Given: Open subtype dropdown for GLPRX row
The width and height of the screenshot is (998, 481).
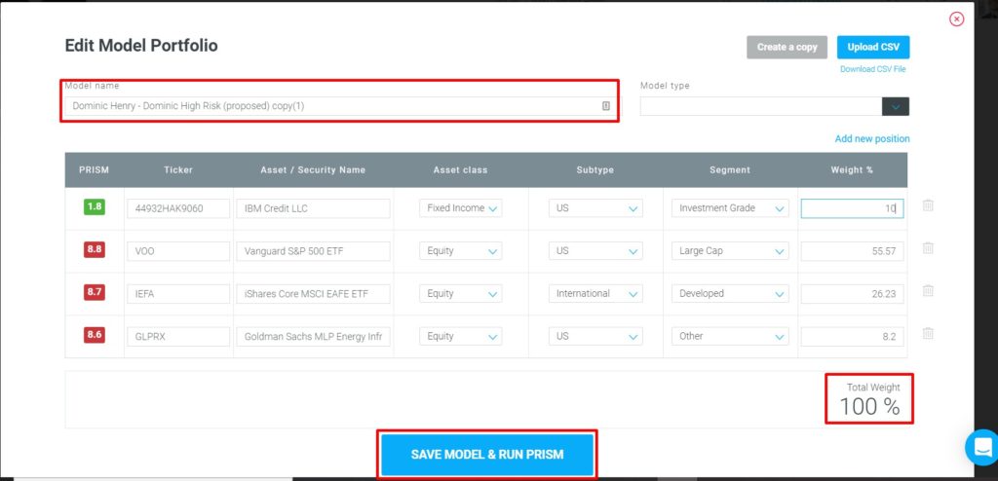Looking at the screenshot, I should click(595, 336).
